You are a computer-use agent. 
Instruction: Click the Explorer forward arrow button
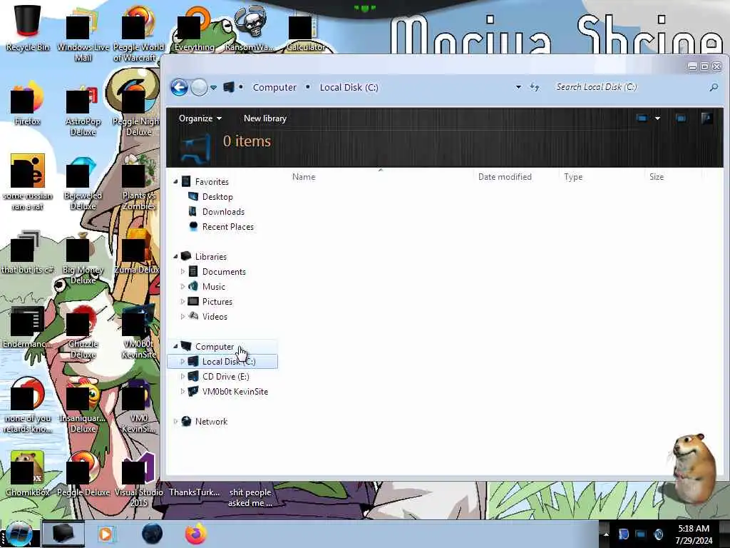(199, 87)
